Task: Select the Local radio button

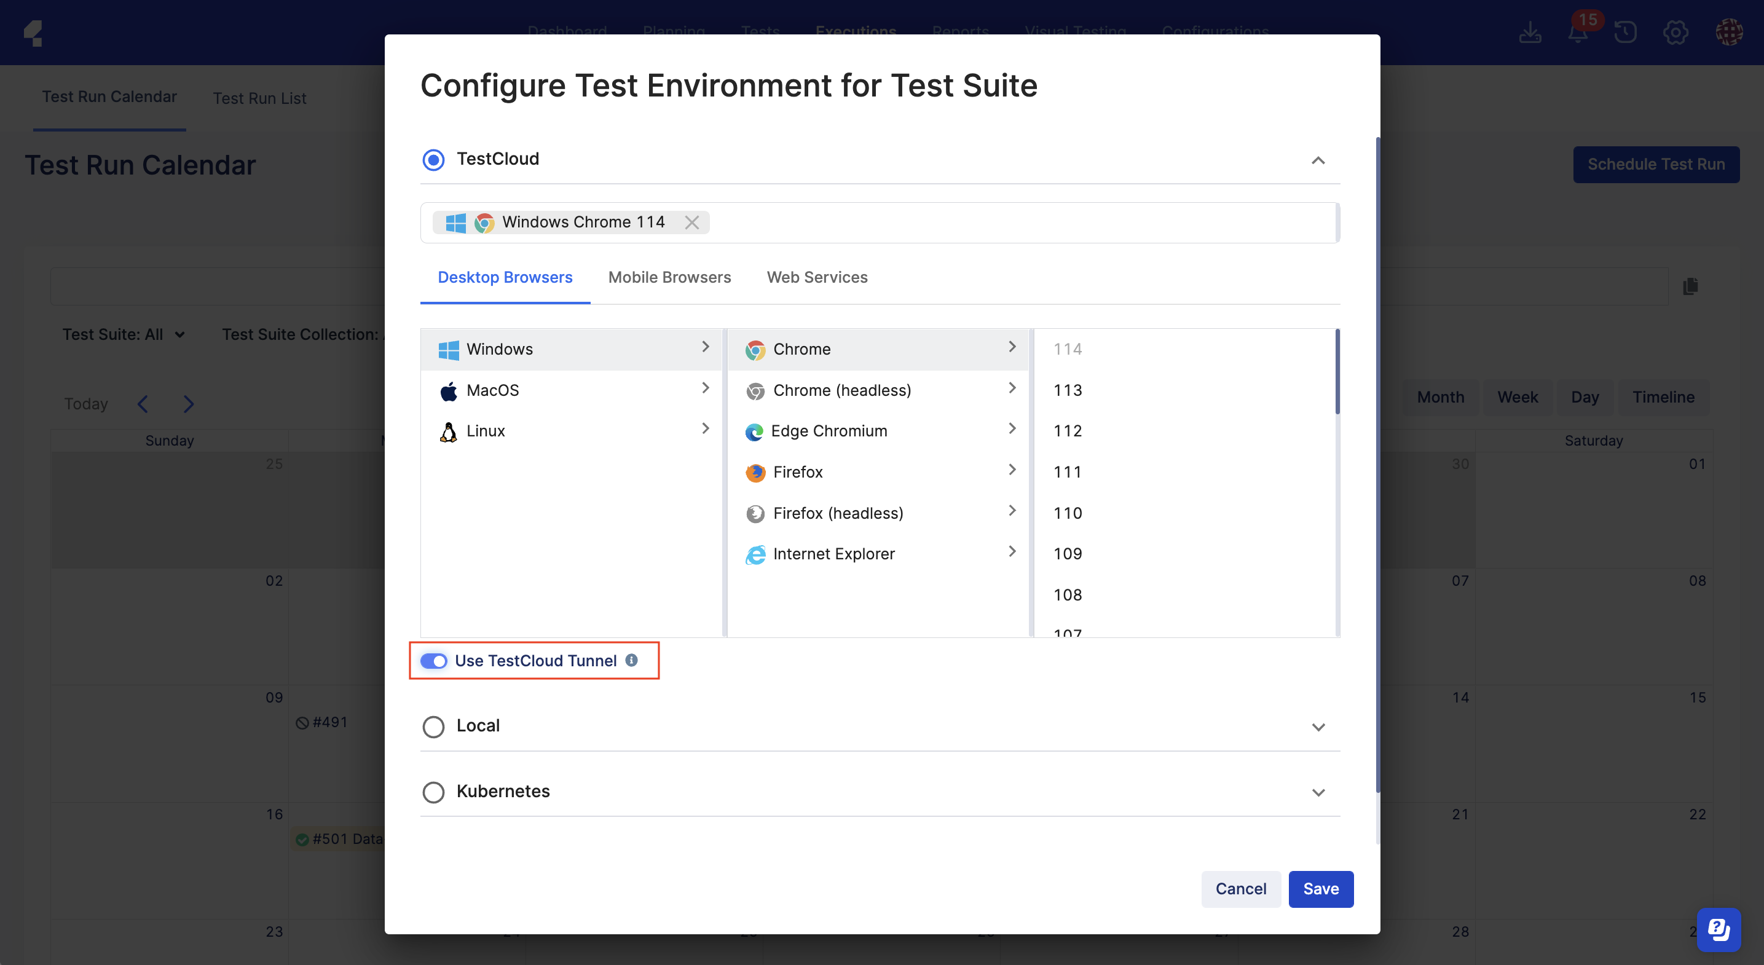Action: click(433, 727)
